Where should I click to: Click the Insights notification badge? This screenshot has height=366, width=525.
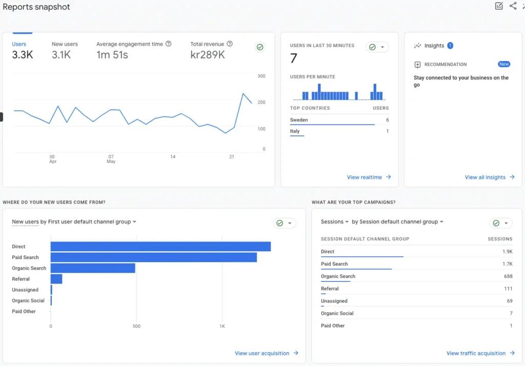click(x=450, y=46)
